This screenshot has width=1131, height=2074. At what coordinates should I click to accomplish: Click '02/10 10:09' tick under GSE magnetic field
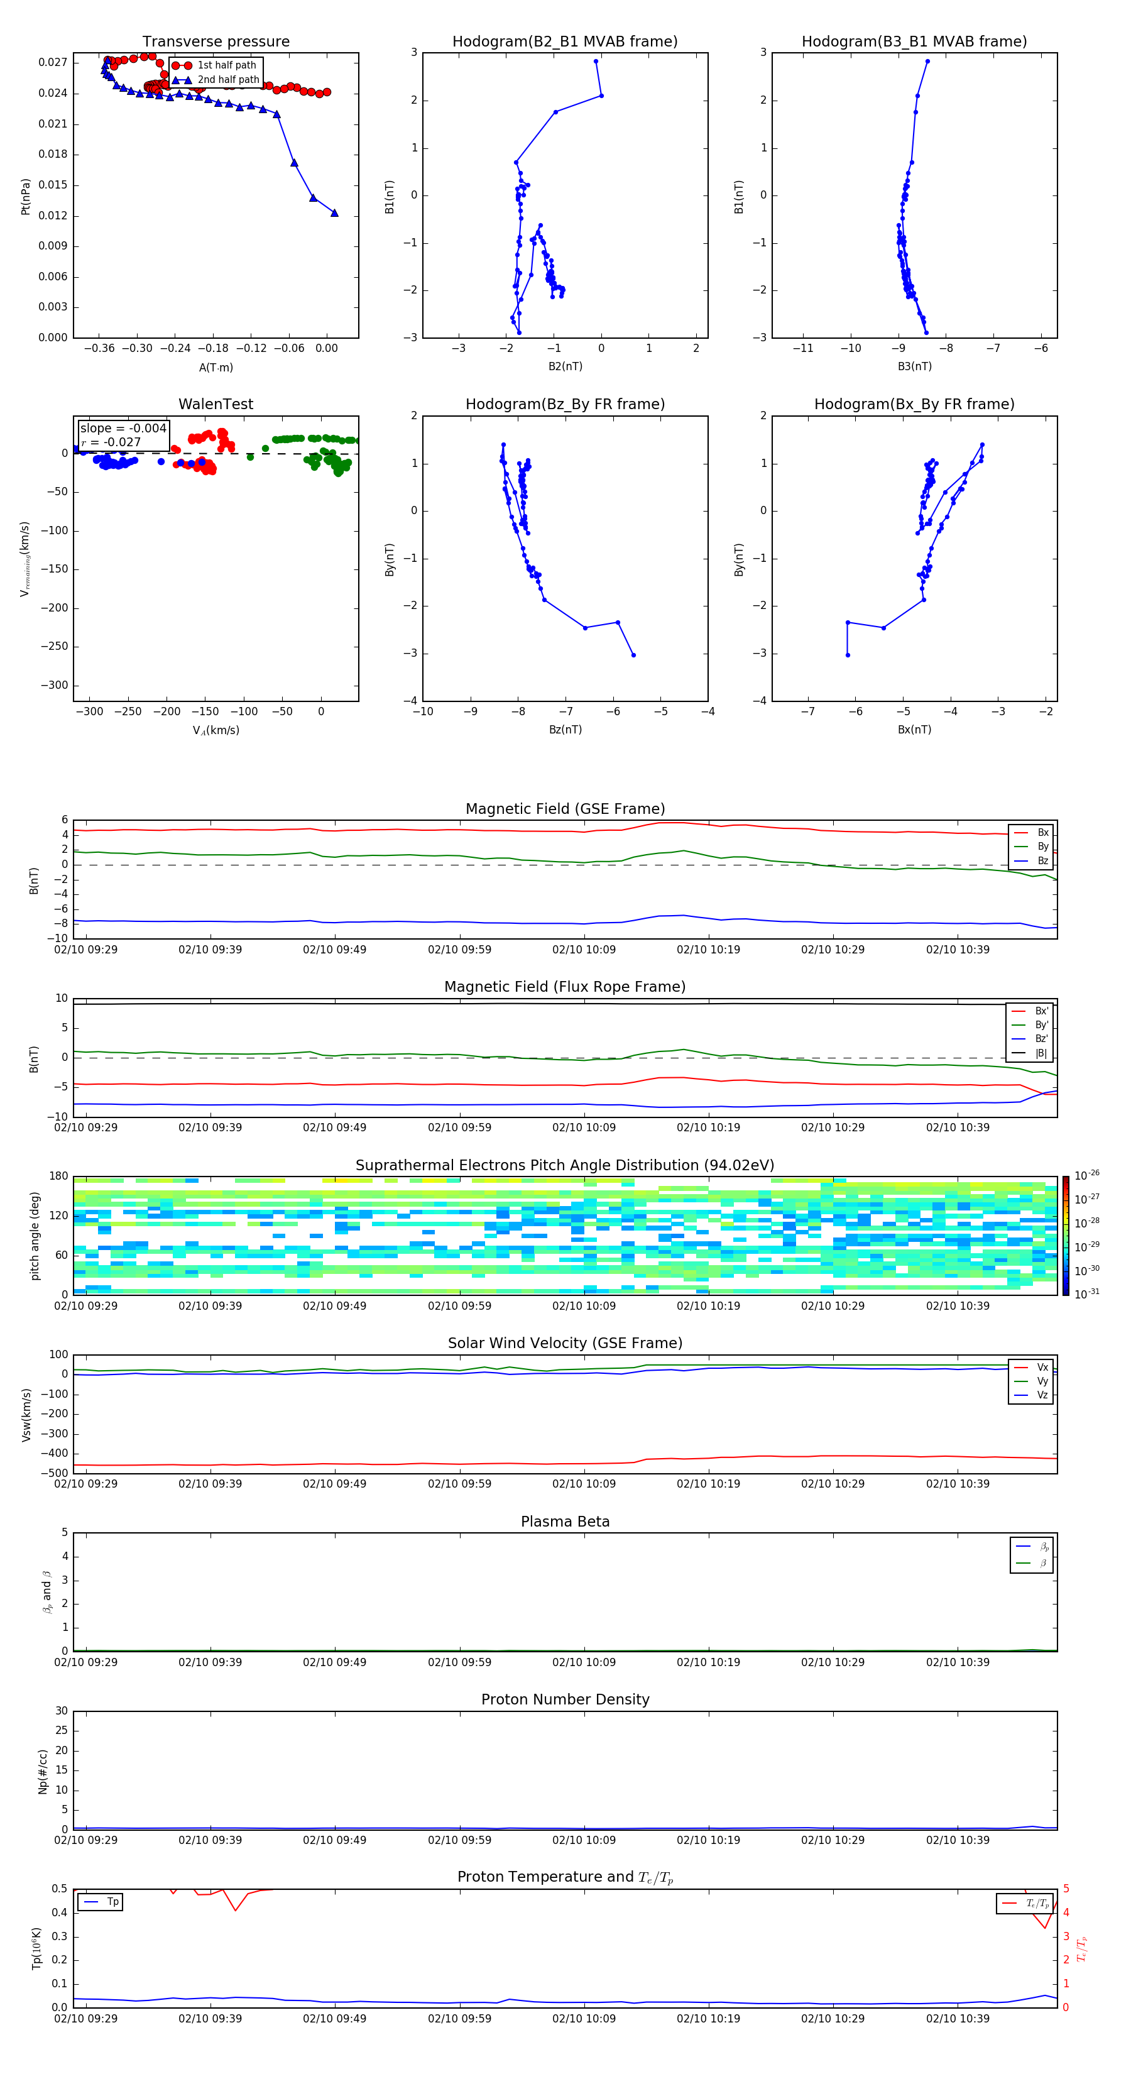(584, 950)
